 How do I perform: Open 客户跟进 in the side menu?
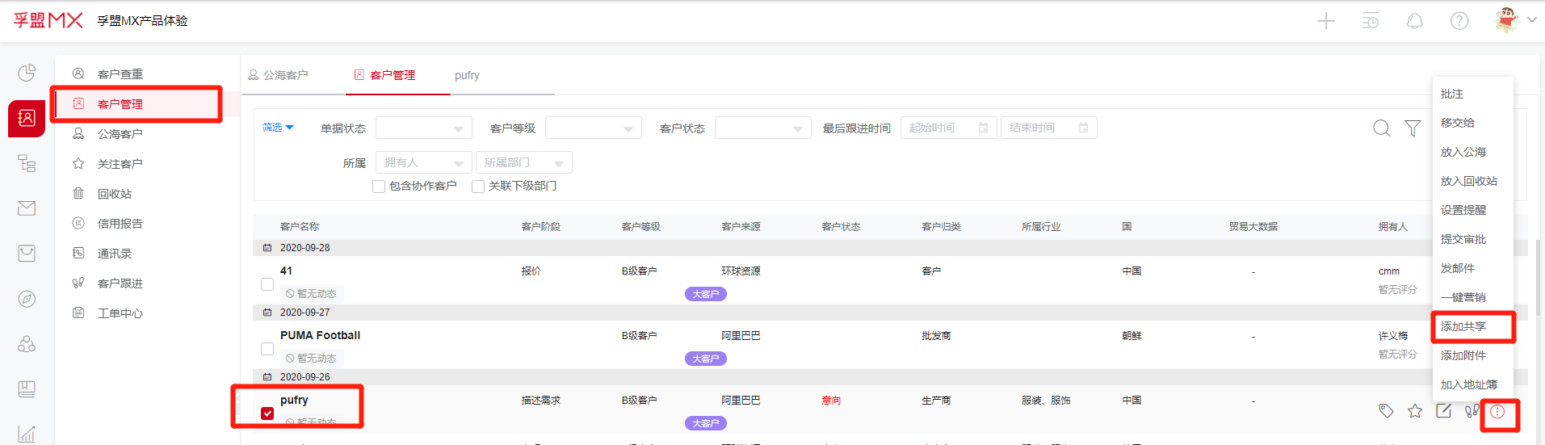(x=120, y=283)
